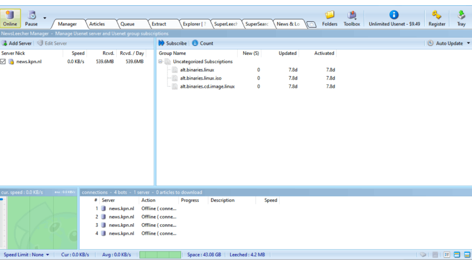Click the Auto Update clock button

[445, 43]
